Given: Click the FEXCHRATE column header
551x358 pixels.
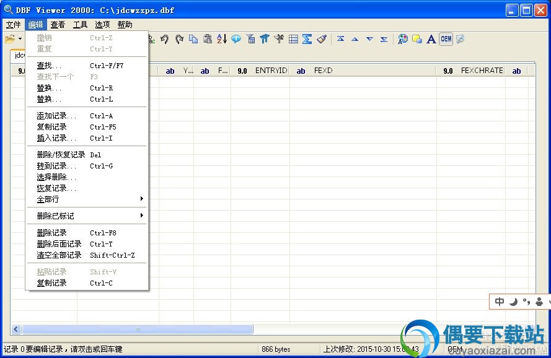Looking at the screenshot, I should [x=471, y=71].
